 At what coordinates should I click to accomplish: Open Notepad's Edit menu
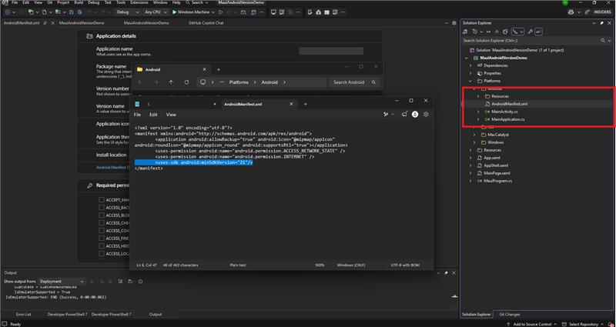pyautogui.click(x=153, y=115)
